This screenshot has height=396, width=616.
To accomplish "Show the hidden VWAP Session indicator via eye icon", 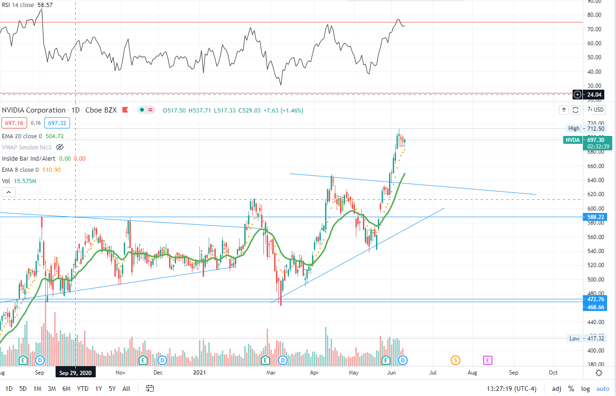I will pyautogui.click(x=60, y=147).
